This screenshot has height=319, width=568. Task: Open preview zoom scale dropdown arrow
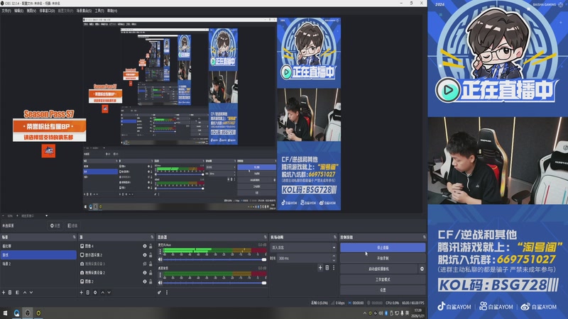[46, 216]
